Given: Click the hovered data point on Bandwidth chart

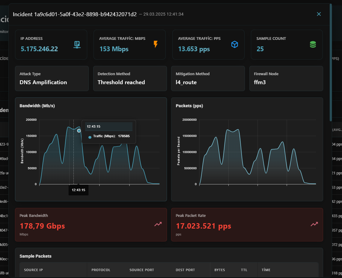Looking at the screenshot, I should pos(79,131).
